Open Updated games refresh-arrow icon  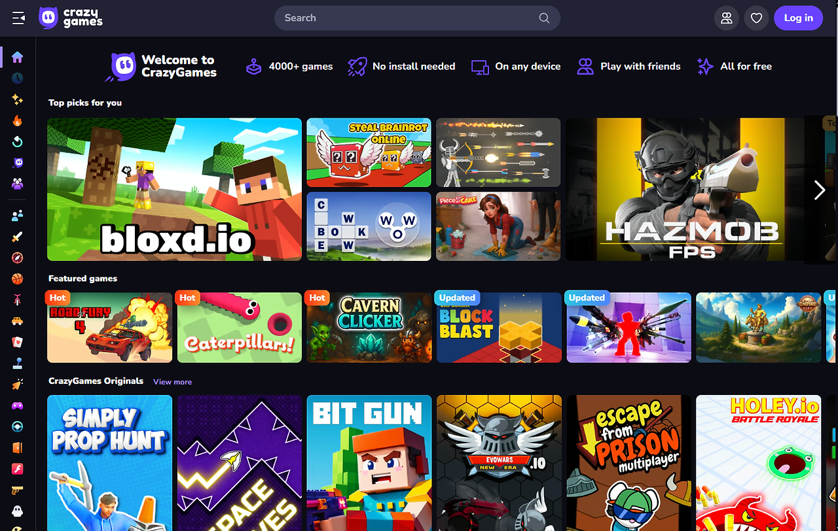(x=18, y=142)
